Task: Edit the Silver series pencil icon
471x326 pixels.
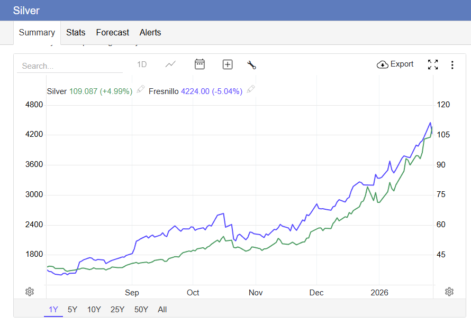Action: (x=140, y=89)
